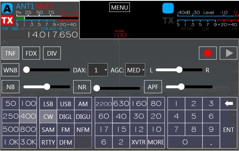The height and width of the screenshot is (151, 239).
Task: Enable the WNB wideband noise blanker
Action: pyautogui.click(x=10, y=70)
